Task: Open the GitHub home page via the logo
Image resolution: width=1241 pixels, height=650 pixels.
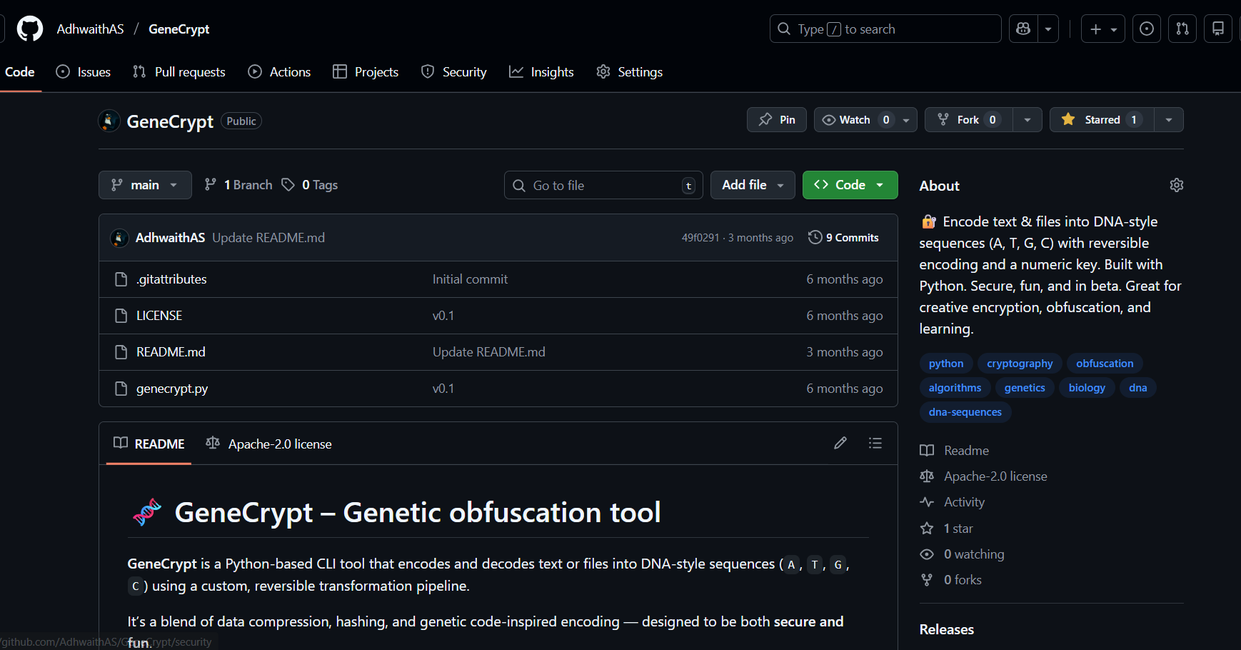Action: 29,29
